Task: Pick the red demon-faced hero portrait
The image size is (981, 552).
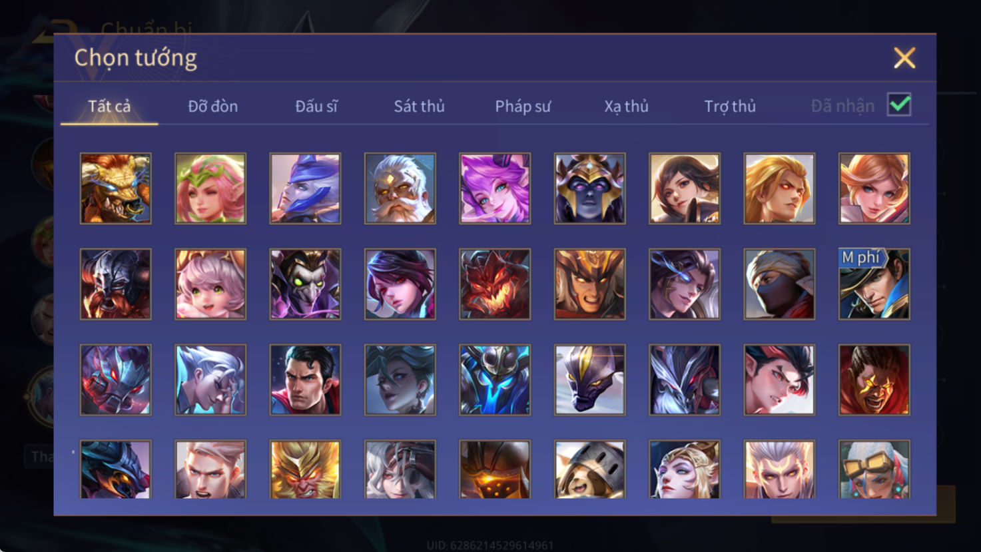Action: coord(495,284)
